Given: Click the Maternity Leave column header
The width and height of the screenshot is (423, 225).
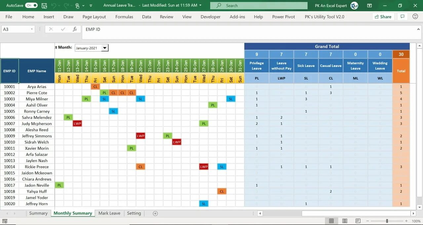Looking at the screenshot, I should pos(355,66).
